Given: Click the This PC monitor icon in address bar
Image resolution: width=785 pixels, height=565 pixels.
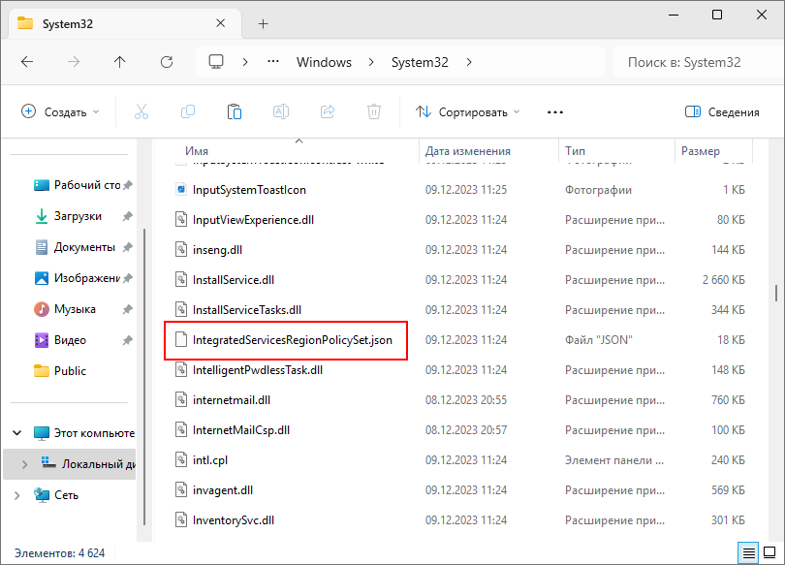Looking at the screenshot, I should click(x=216, y=62).
